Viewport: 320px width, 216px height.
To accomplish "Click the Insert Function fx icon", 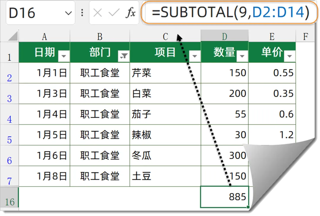I will 131,13.
